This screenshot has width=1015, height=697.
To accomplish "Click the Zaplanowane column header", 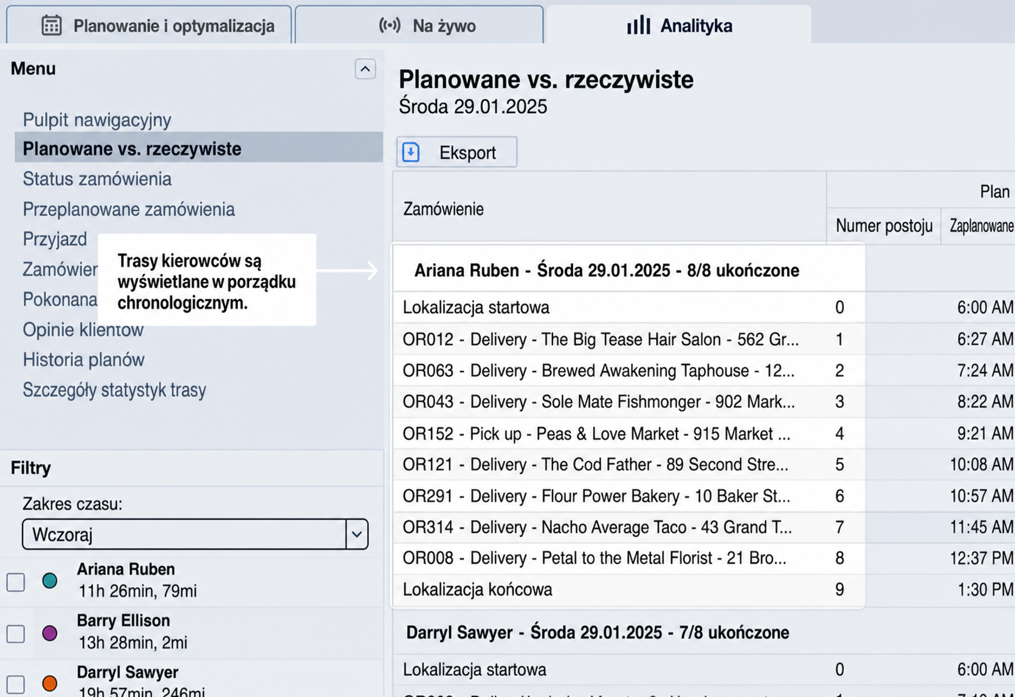I will 982,226.
